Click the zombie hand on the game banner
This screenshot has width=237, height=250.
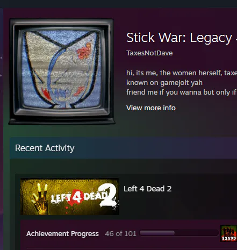pyautogui.click(x=40, y=198)
